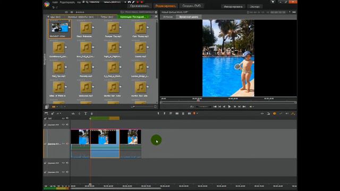Mute the empty A/V track above the clips
Screen dimensions: 340x191
click(67, 125)
